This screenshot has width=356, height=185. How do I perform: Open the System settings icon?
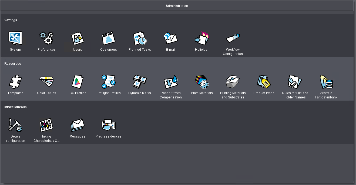pyautogui.click(x=15, y=38)
